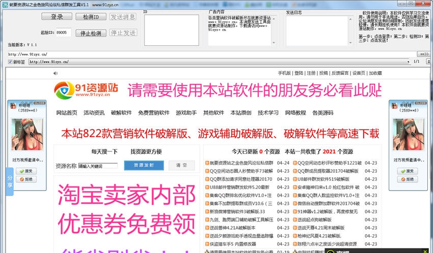Click the blue 资源发射 search button
The height and width of the screenshot is (253, 433).
point(144,165)
